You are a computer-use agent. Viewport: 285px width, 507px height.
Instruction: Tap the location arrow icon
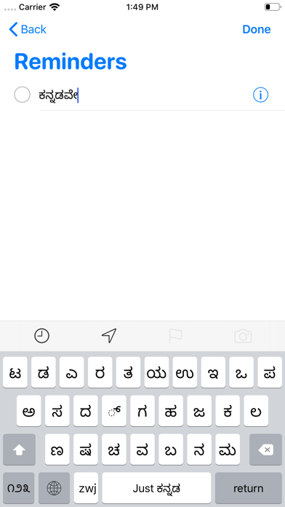(x=109, y=336)
